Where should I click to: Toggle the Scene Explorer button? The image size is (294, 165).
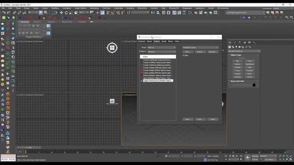pyautogui.click(x=164, y=13)
